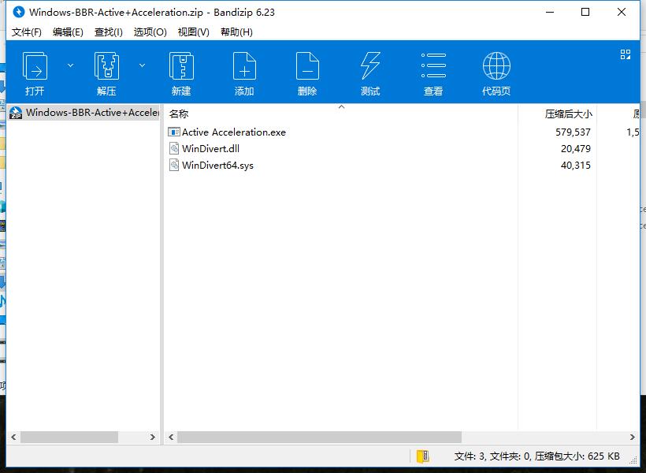This screenshot has height=473, width=646.
Task: Click the Open (打开) toolbar icon
Action: click(35, 66)
